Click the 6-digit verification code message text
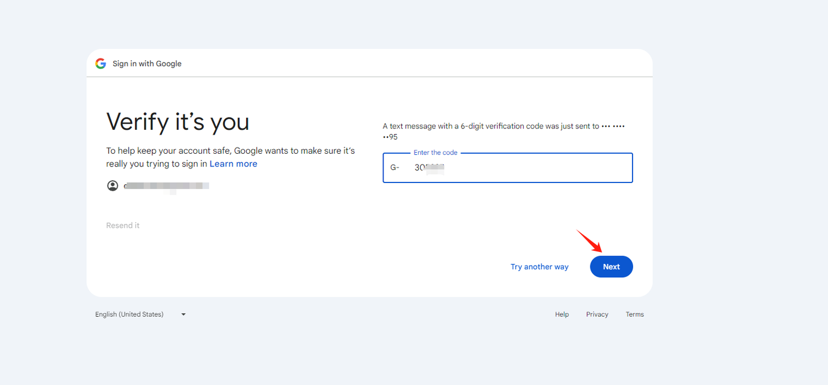The image size is (828, 385). (491, 126)
